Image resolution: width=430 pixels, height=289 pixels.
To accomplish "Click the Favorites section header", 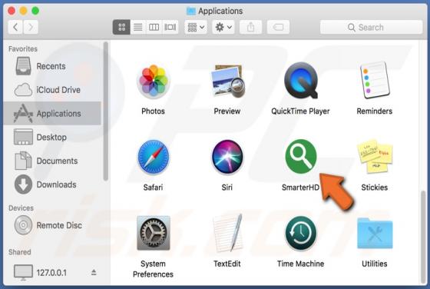I will [23, 49].
